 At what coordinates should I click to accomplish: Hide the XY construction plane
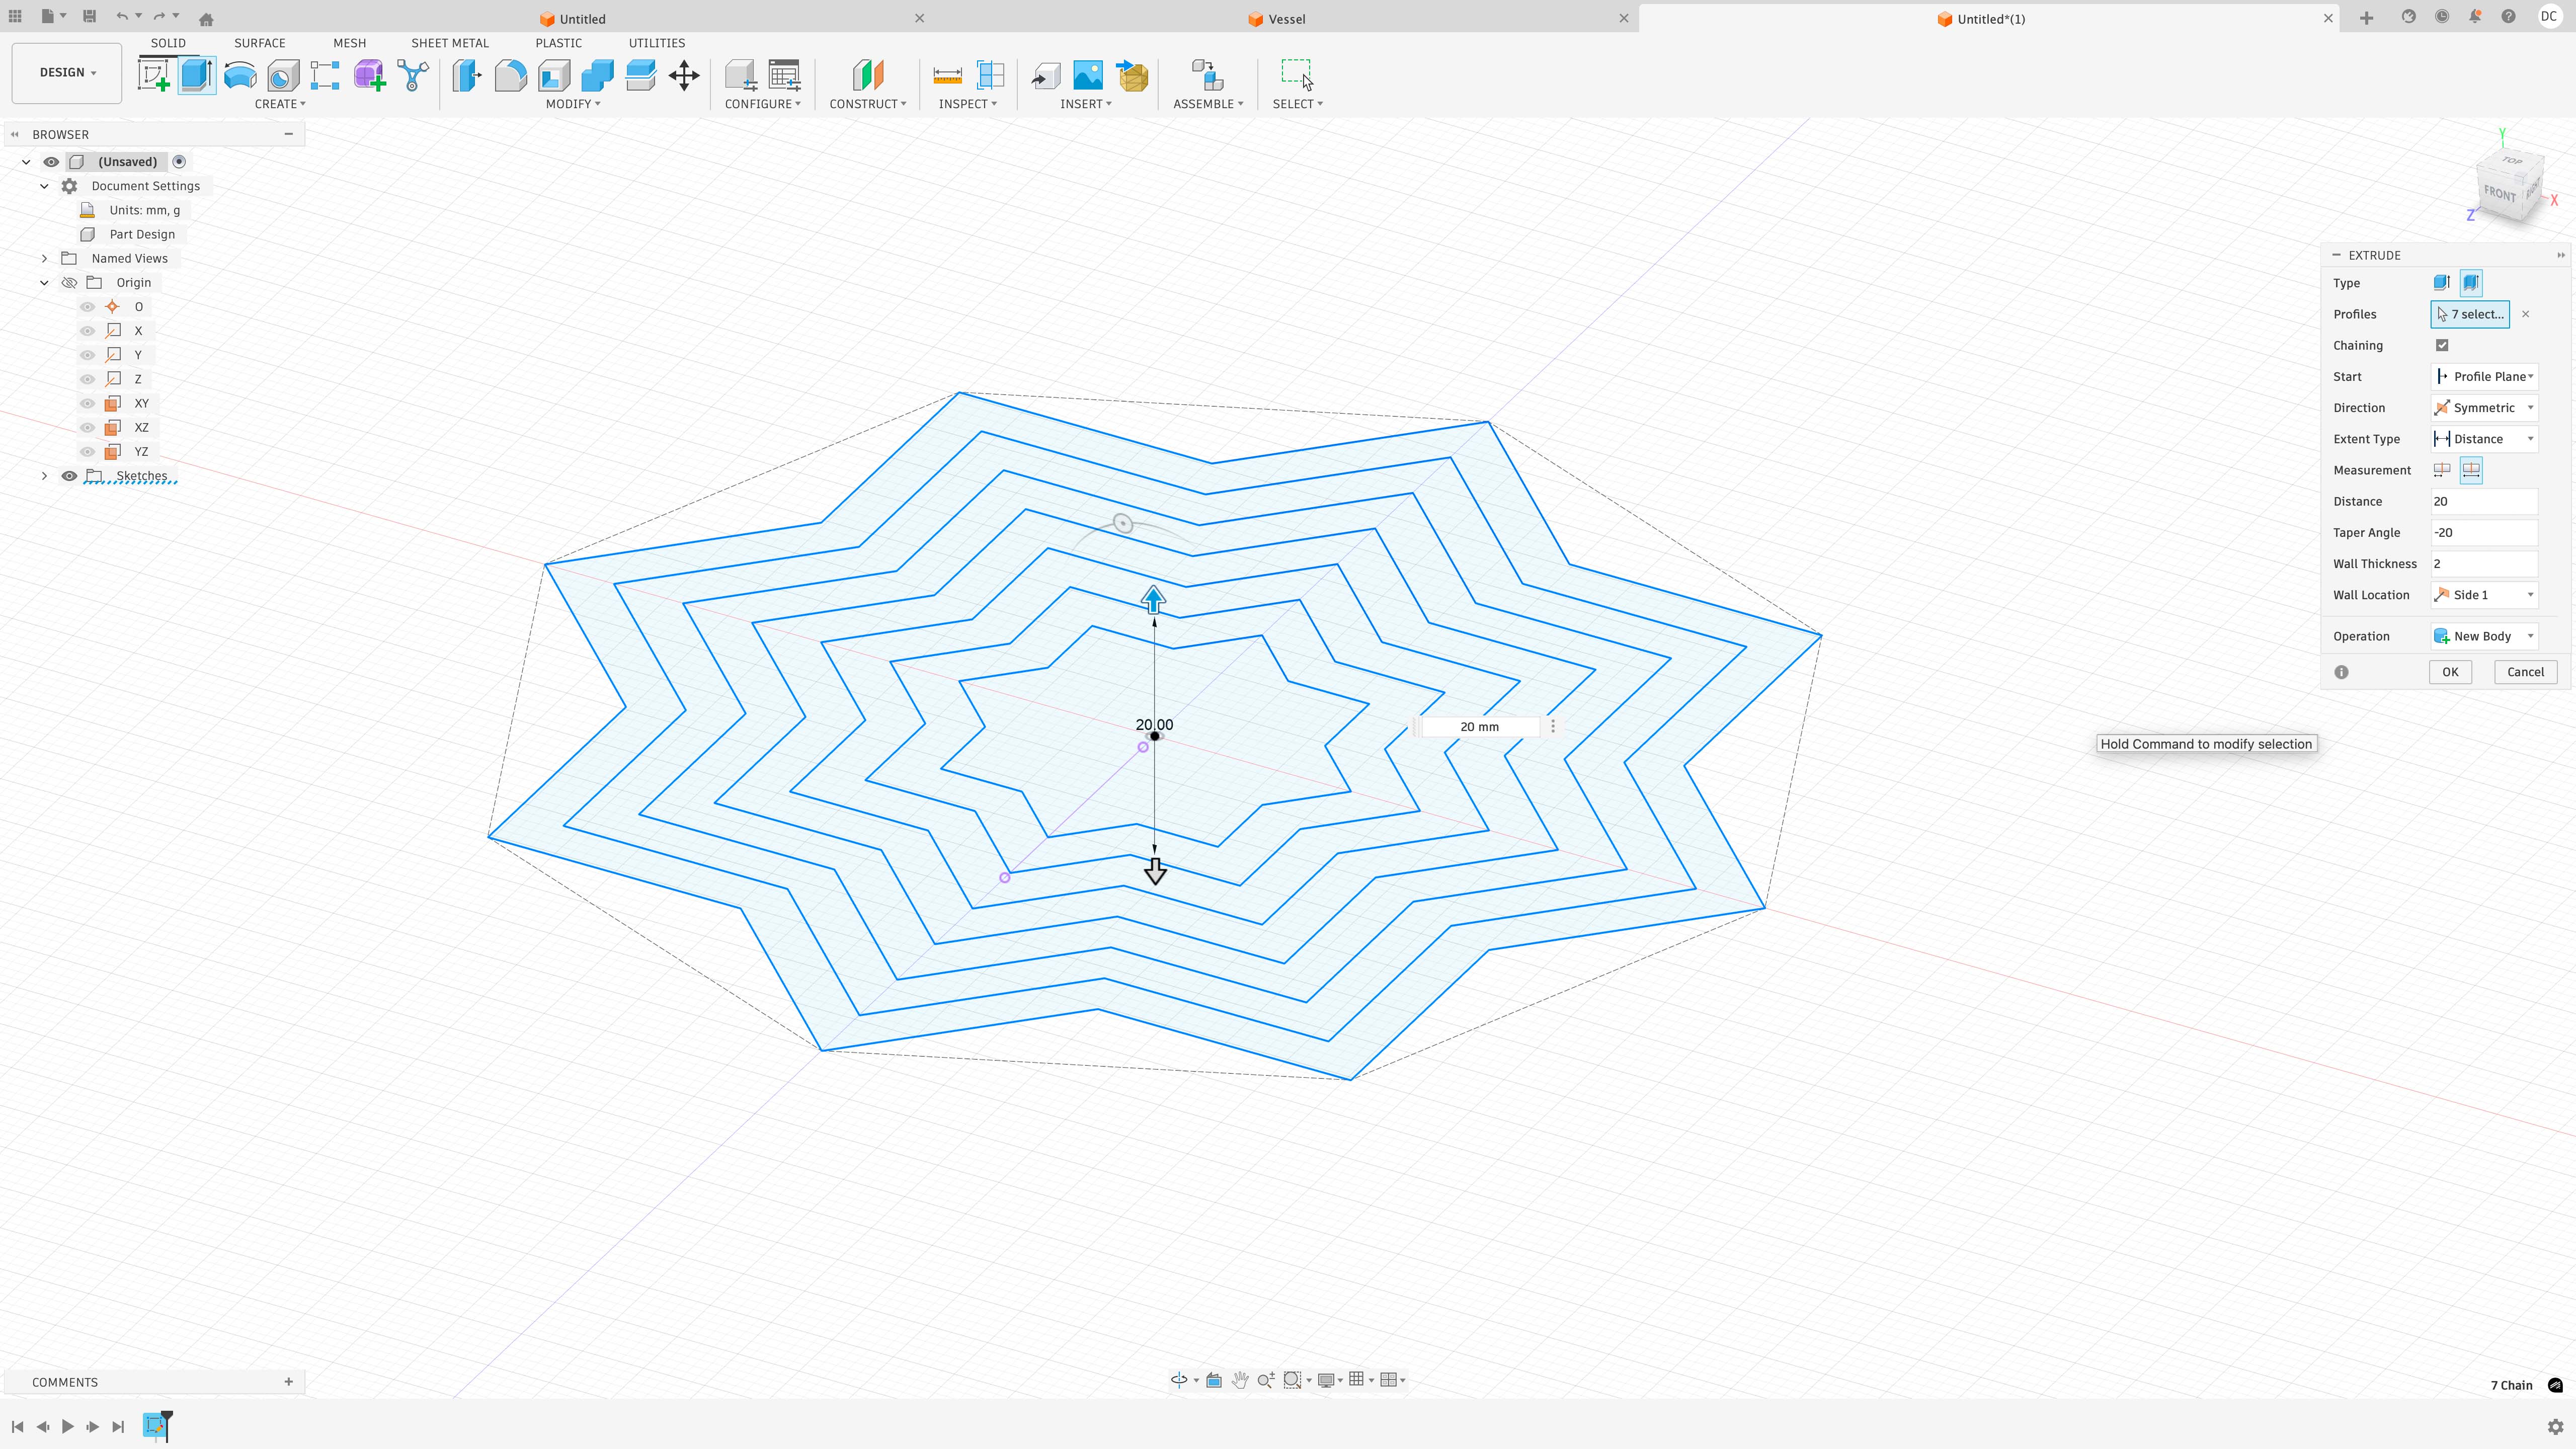click(87, 403)
